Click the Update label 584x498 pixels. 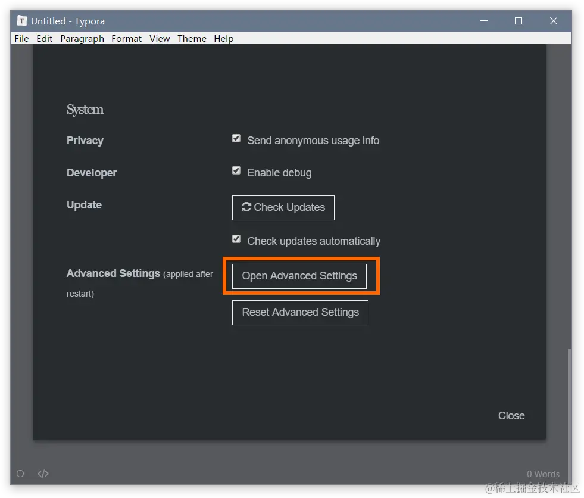tap(84, 205)
